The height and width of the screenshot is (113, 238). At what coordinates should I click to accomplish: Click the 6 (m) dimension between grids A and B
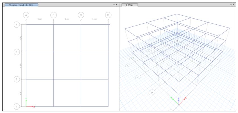[40, 19]
